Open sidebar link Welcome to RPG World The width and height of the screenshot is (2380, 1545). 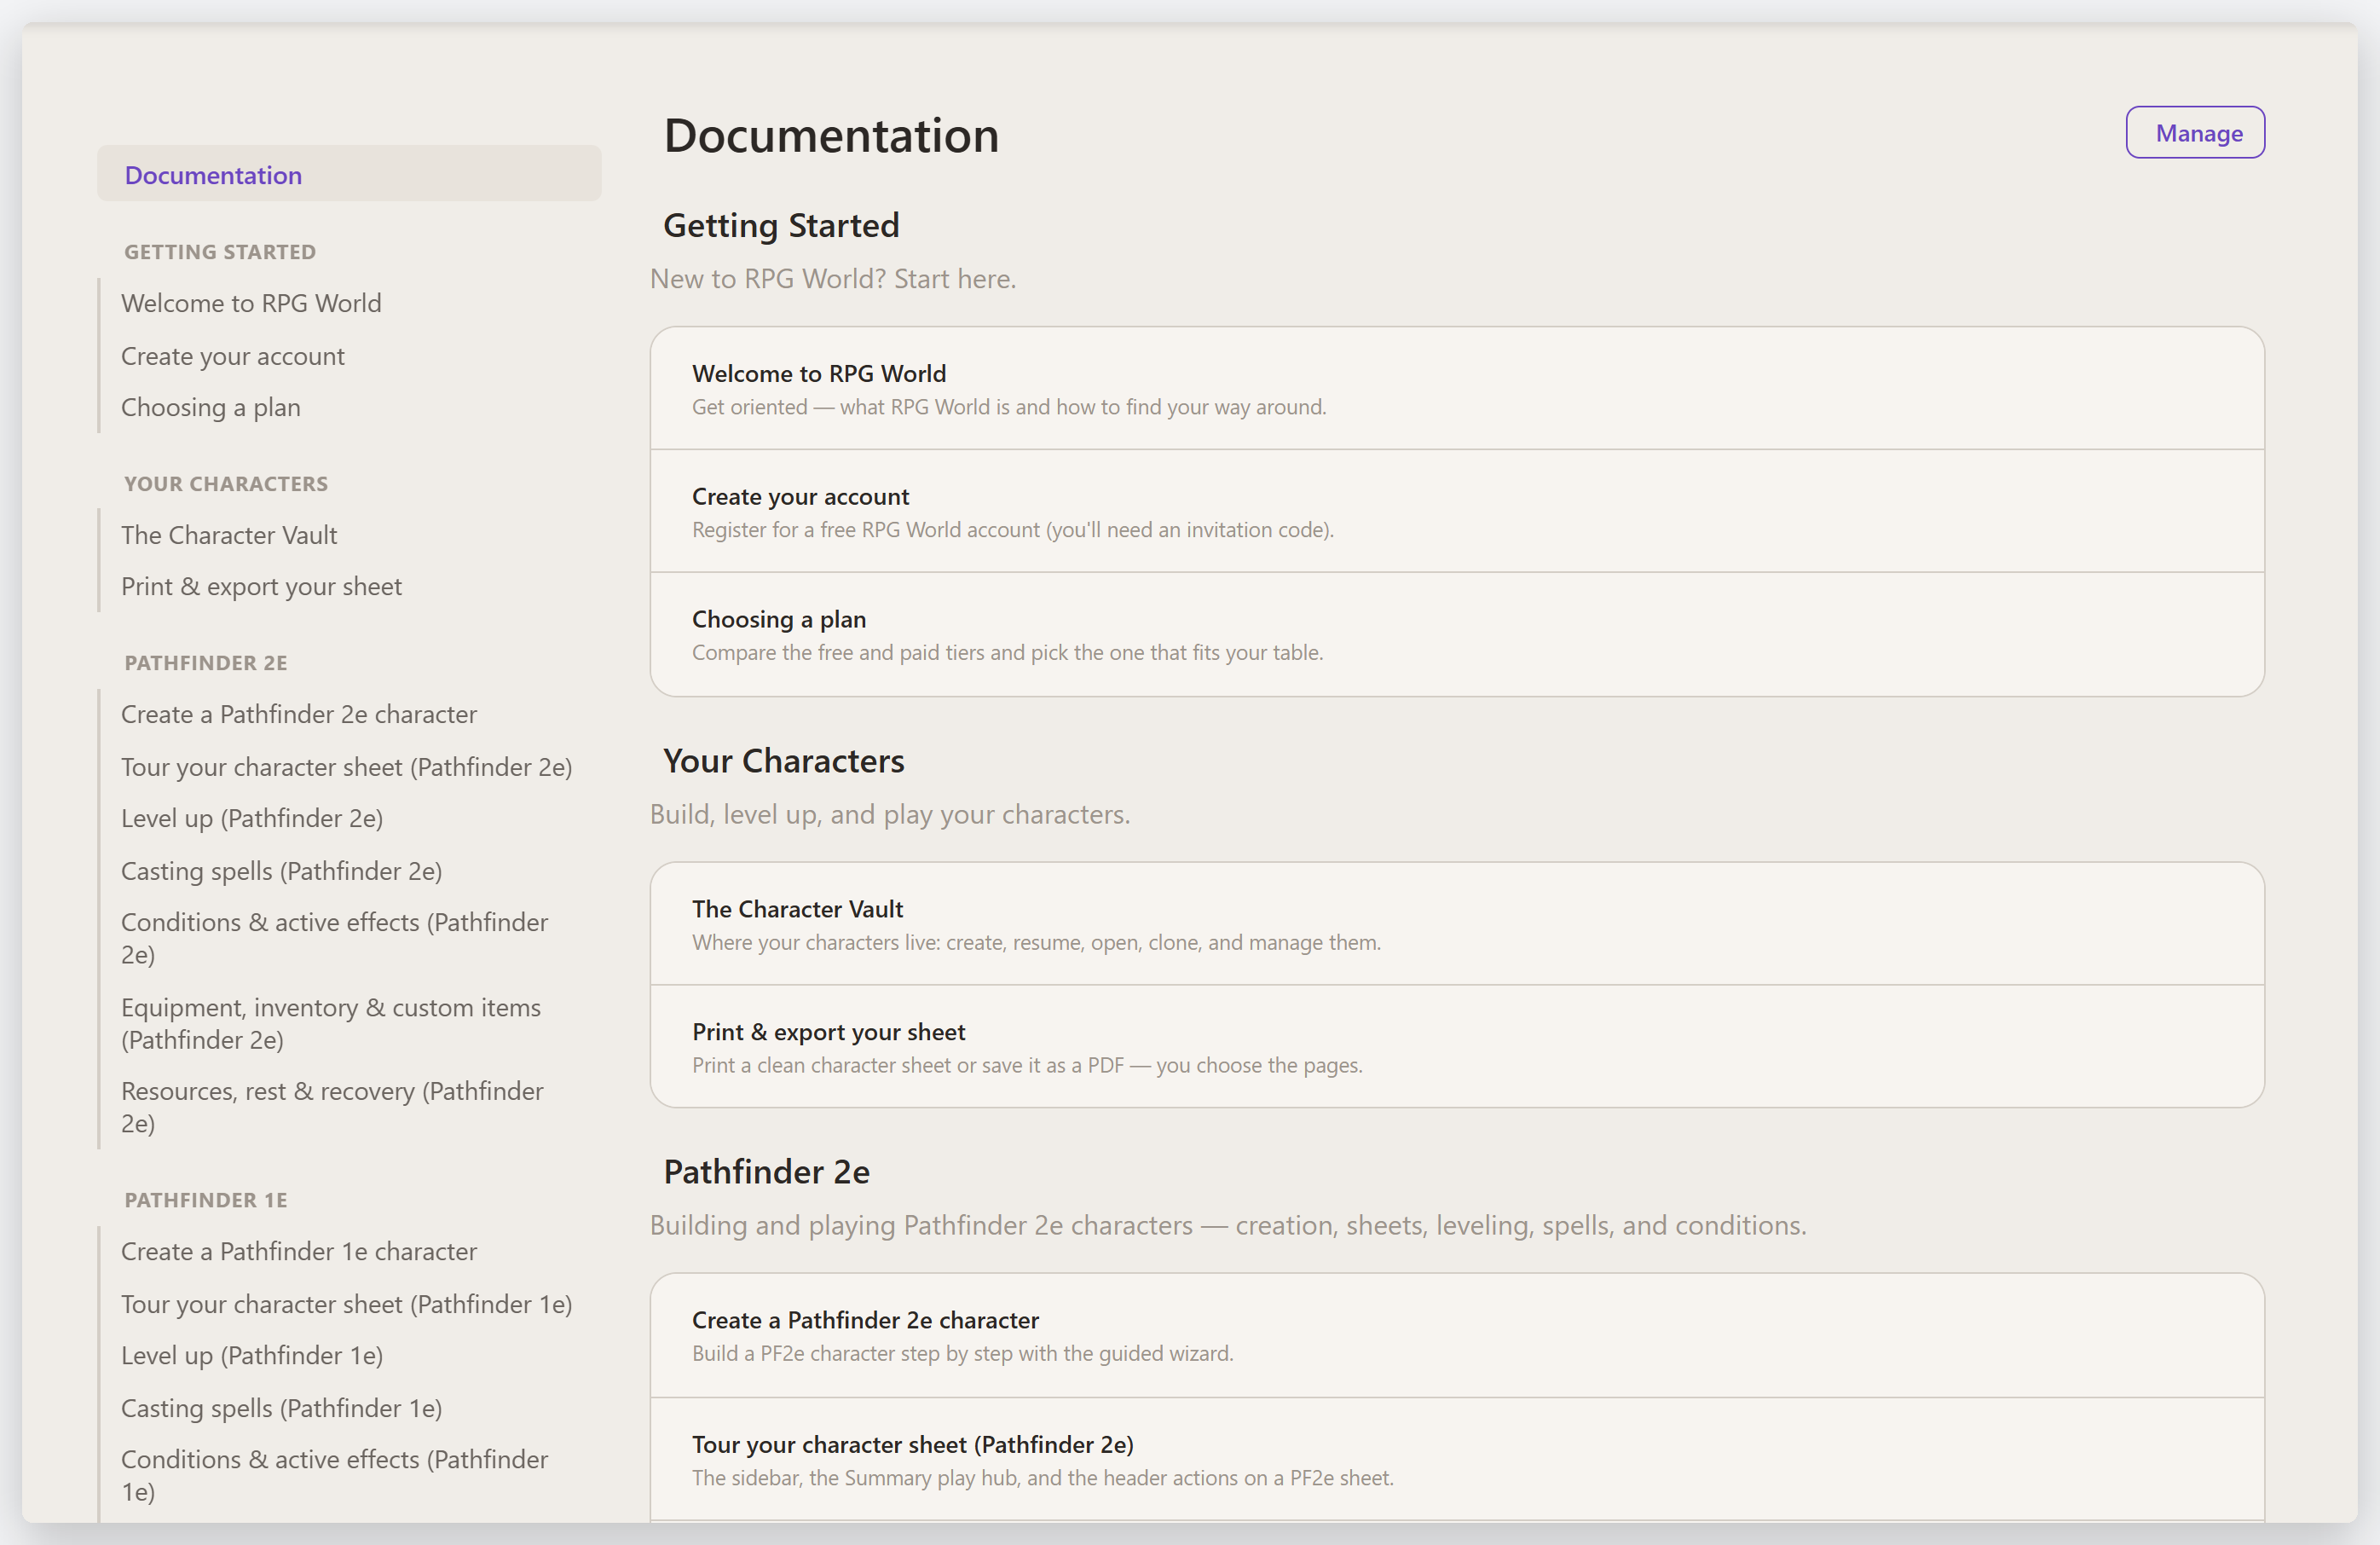click(x=251, y=303)
